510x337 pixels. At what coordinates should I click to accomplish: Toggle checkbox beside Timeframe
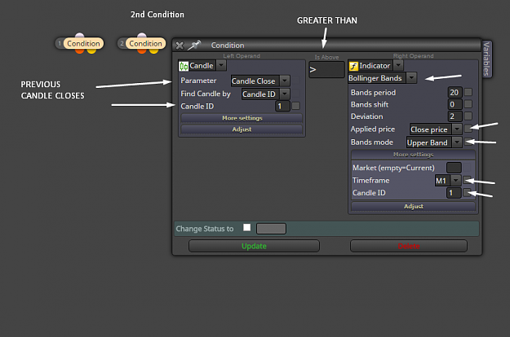467,180
